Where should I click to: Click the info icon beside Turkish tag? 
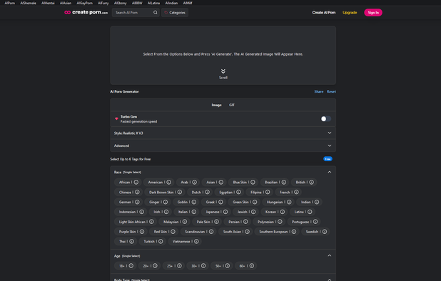click(x=161, y=241)
